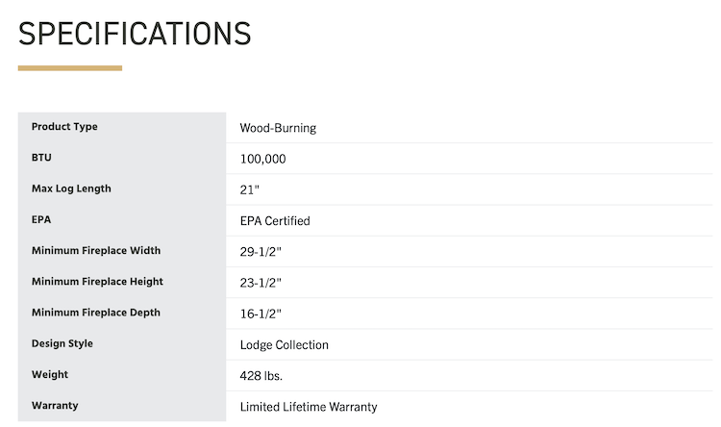Click the 100,000 BTU value
Image resolution: width=721 pixels, height=427 pixels.
click(x=262, y=159)
